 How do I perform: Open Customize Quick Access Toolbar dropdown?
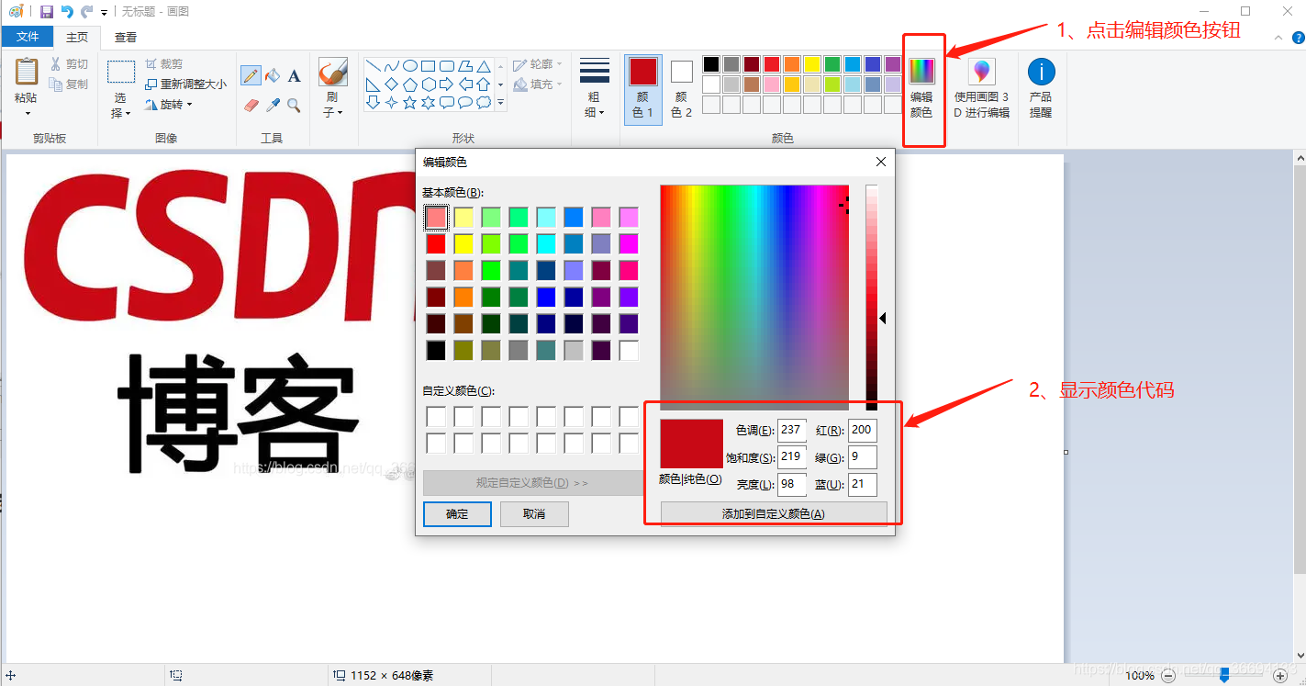point(104,13)
